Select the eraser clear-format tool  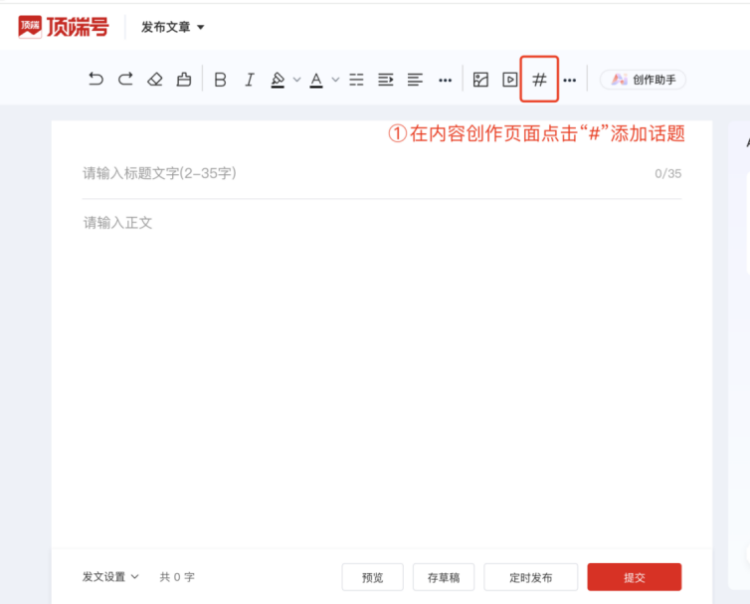click(154, 80)
